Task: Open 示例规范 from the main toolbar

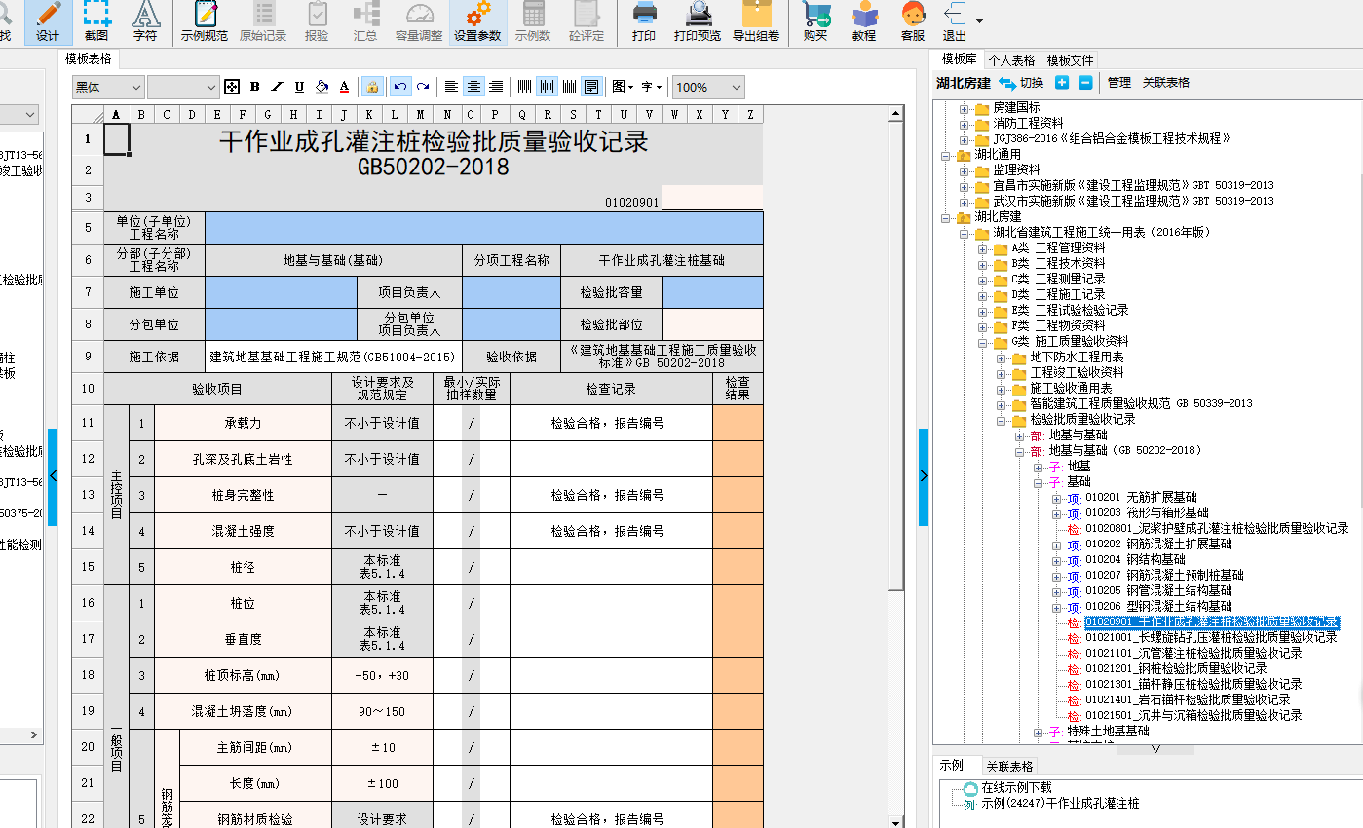Action: coord(205,22)
